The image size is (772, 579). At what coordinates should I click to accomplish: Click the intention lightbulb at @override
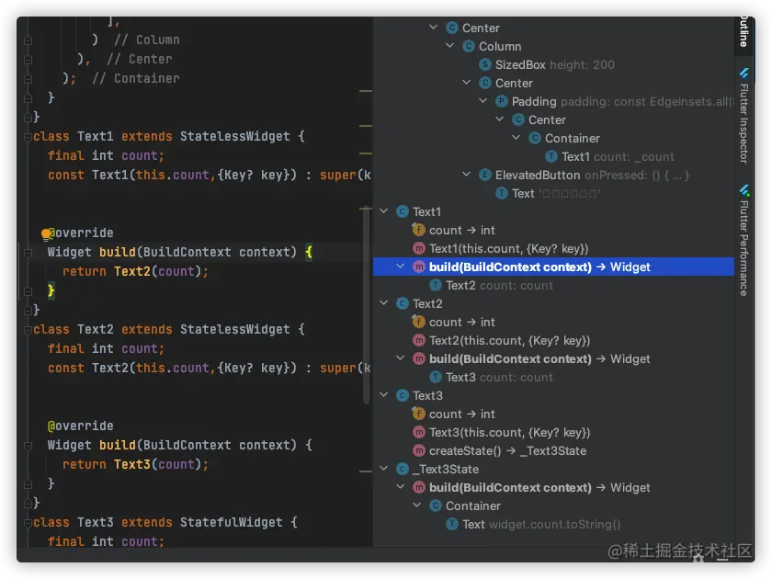[x=46, y=234]
